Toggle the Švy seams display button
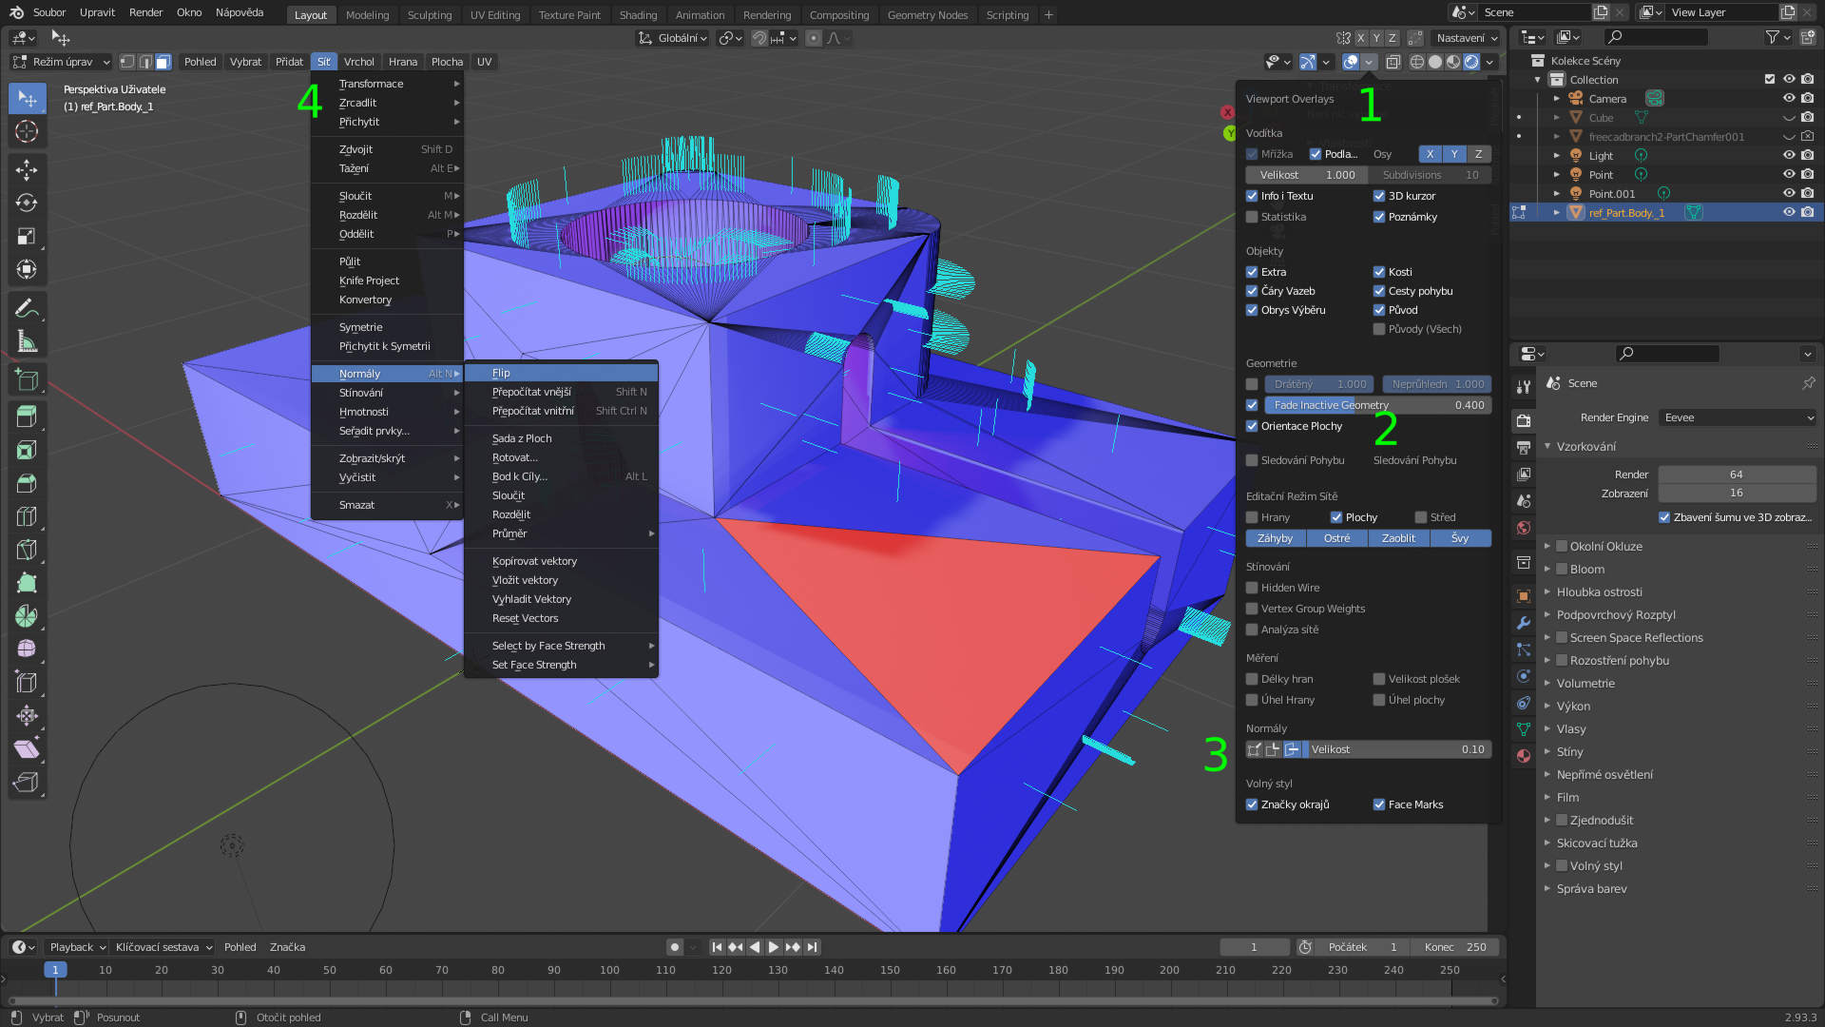The height and width of the screenshot is (1027, 1825). 1460,538
